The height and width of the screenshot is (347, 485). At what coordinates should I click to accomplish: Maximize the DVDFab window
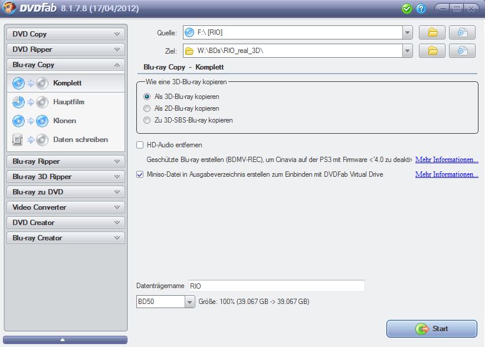(x=457, y=9)
